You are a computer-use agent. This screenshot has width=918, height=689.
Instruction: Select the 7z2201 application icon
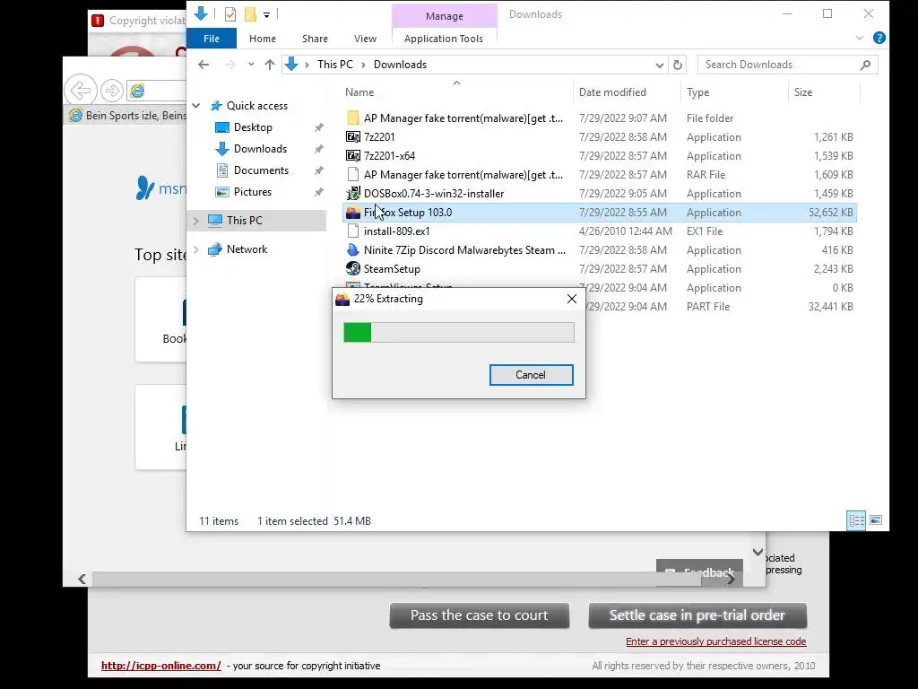[x=353, y=137]
